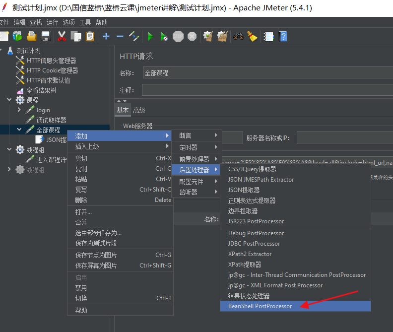Open the 定时器 submenu
The width and height of the screenshot is (393, 332).
(x=197, y=147)
